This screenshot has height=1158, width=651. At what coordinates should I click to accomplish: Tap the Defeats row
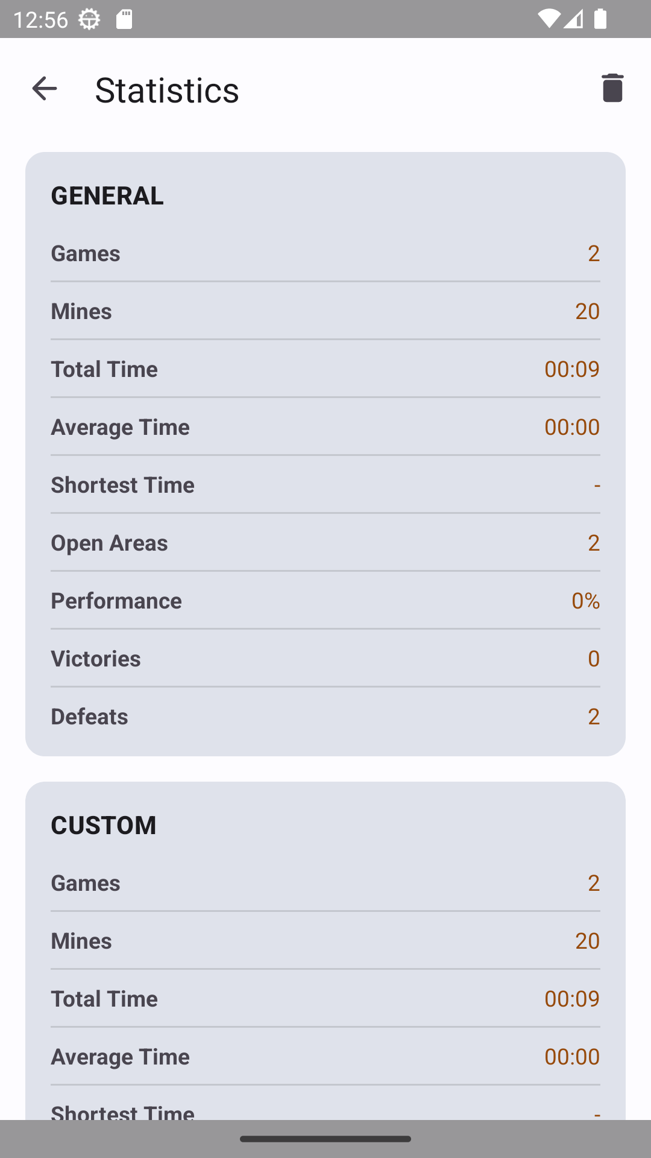pyautogui.click(x=325, y=717)
